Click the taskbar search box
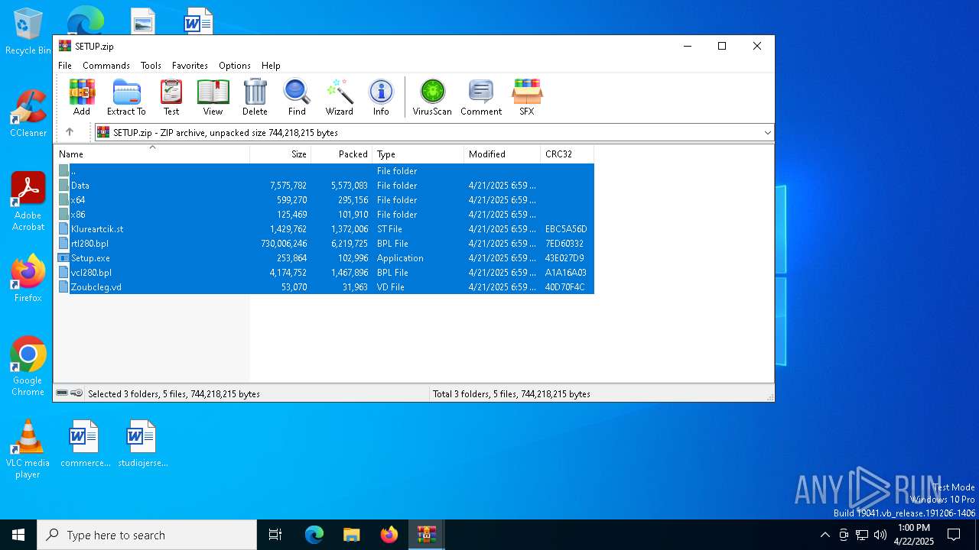The image size is (979, 550). click(x=147, y=535)
